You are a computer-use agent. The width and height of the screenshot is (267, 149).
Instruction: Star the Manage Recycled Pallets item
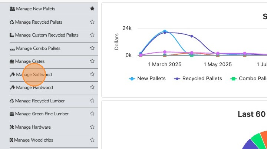(92, 22)
